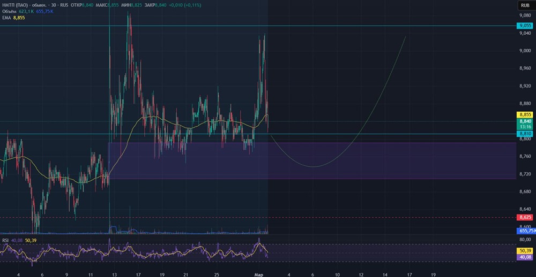This screenshot has width=536, height=277.
Task: Click date 12 on the time axis
Action: click(361, 274)
